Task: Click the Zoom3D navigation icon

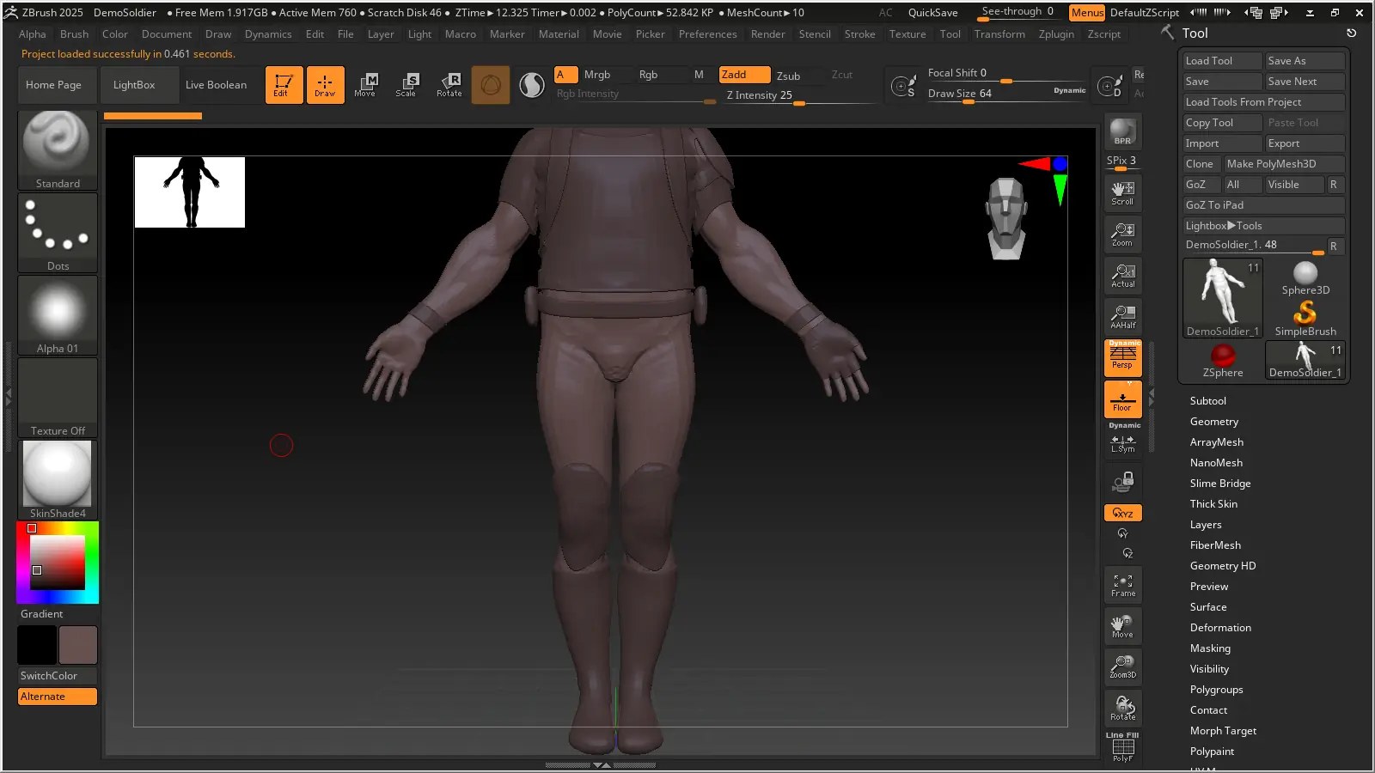Action: 1122,667
